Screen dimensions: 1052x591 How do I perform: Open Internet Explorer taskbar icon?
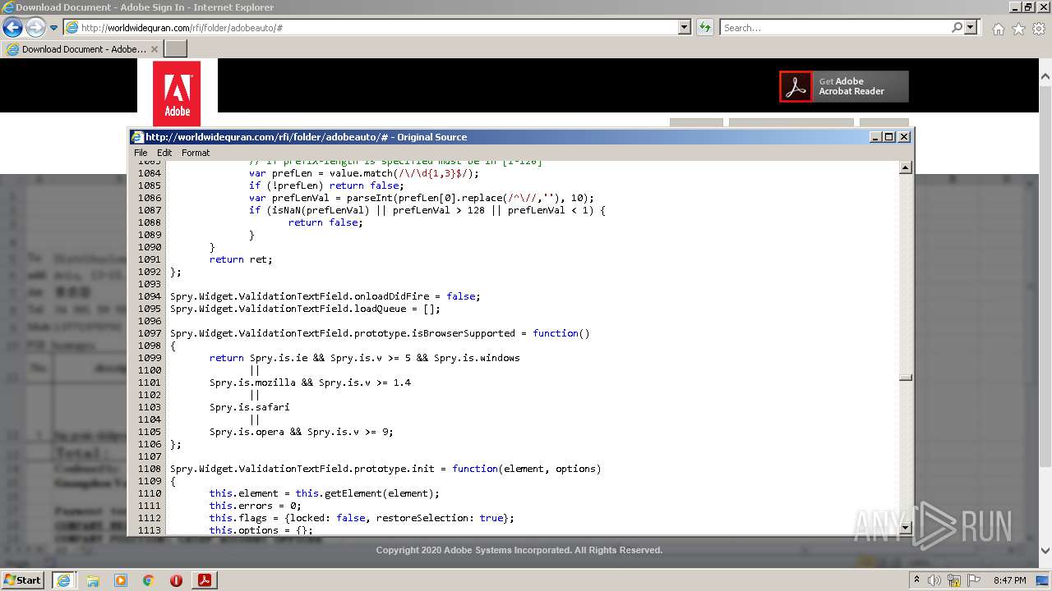(x=64, y=580)
